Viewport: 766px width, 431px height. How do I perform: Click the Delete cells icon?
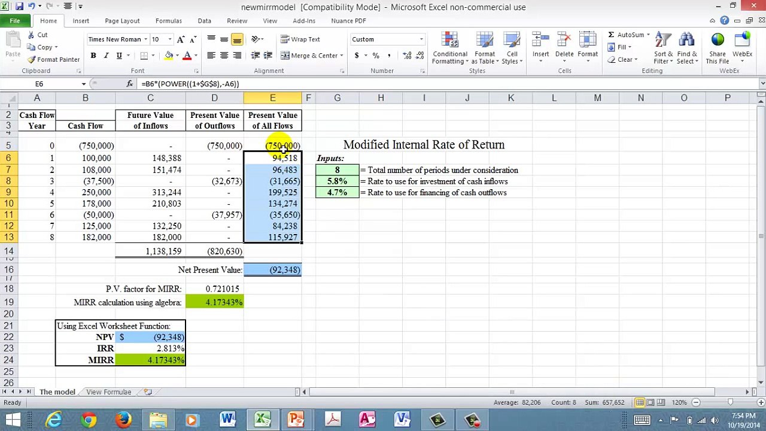coord(564,40)
